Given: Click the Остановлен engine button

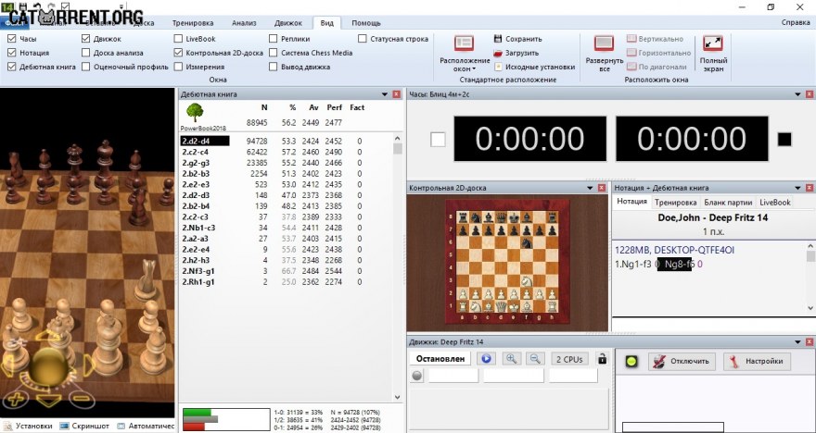Looking at the screenshot, I should coord(440,359).
